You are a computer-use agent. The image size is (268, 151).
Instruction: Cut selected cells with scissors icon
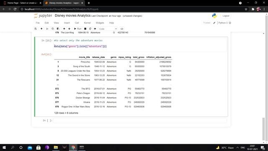(x=47, y=29)
